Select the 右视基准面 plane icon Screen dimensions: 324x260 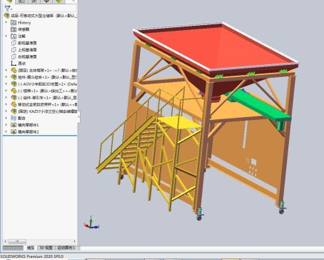tap(14, 56)
